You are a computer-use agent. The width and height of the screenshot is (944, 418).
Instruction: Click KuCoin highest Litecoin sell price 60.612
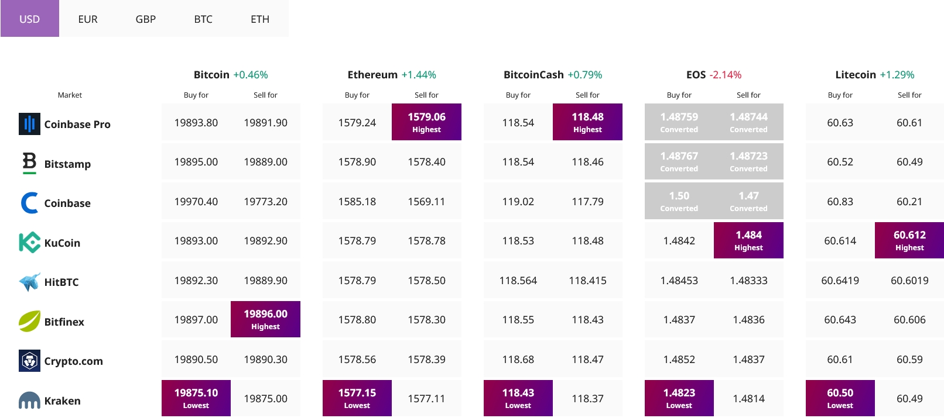coord(909,240)
